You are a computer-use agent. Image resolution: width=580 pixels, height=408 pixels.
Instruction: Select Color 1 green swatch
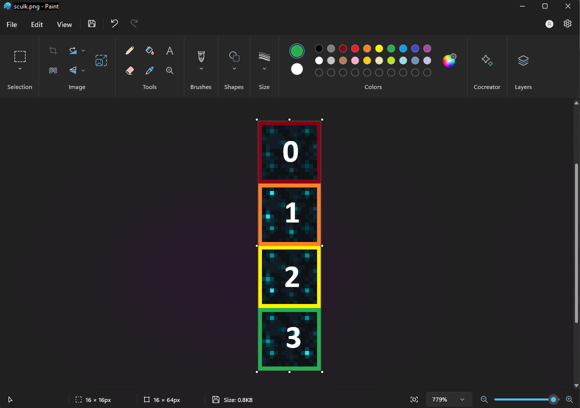tap(297, 51)
